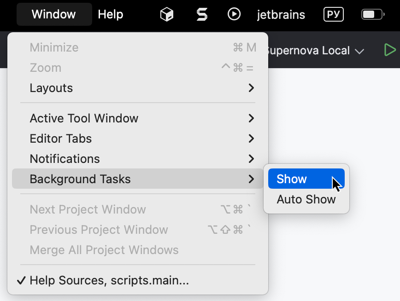The image size is (400, 301).
Task: Click the Window menu title
Action: [54, 14]
